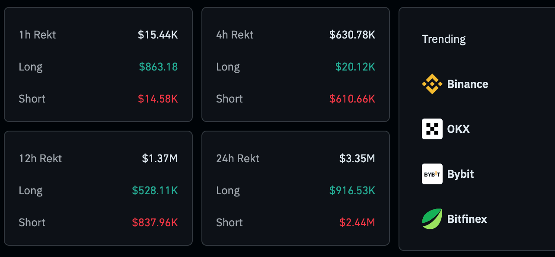The width and height of the screenshot is (555, 257).
Task: Click the 4h Rekt total $630.78K
Action: tap(352, 35)
